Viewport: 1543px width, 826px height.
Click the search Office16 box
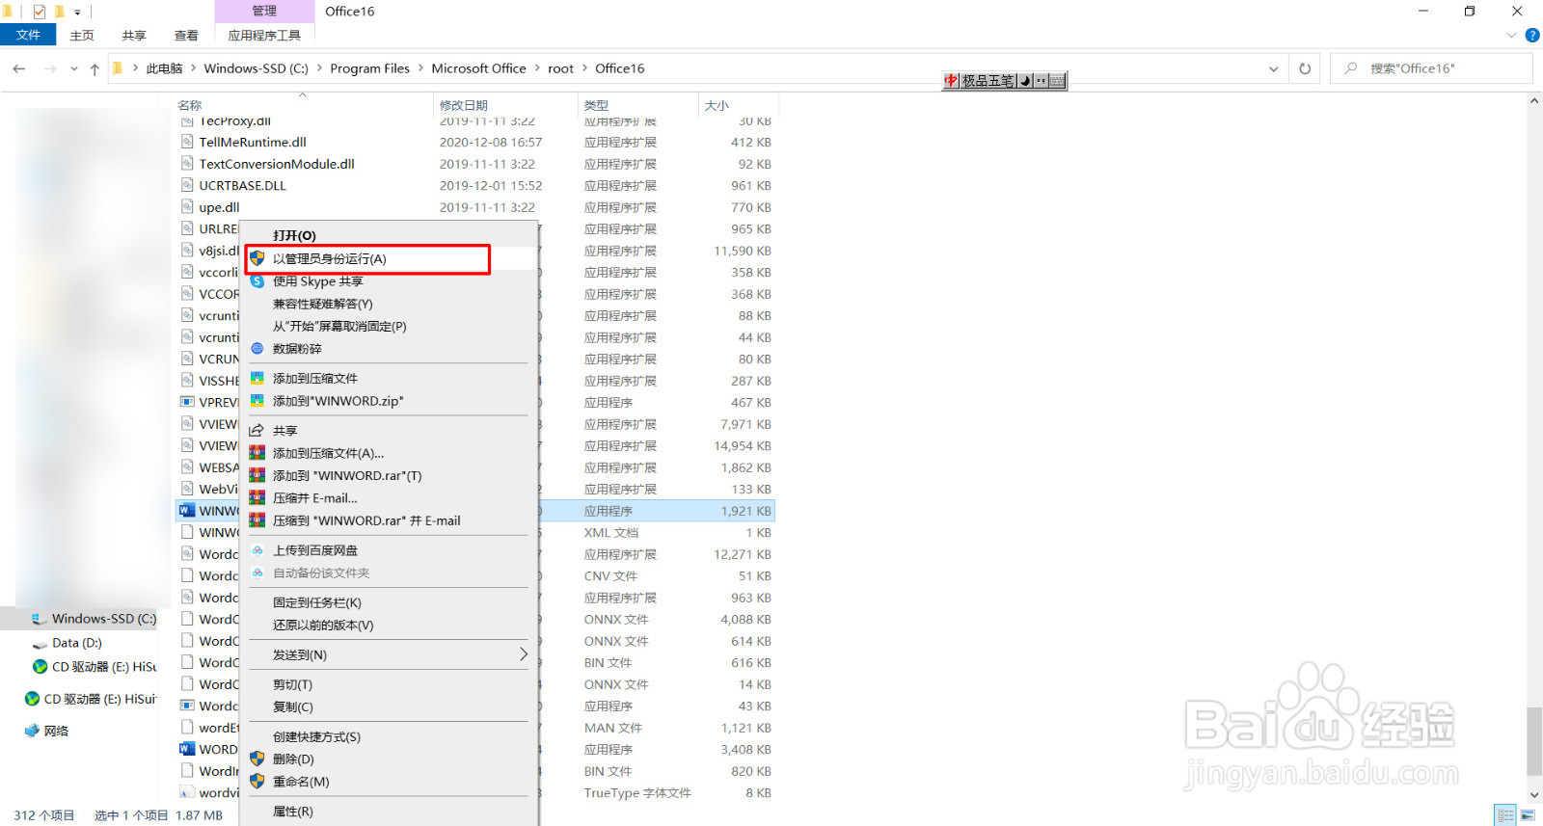click(x=1432, y=68)
